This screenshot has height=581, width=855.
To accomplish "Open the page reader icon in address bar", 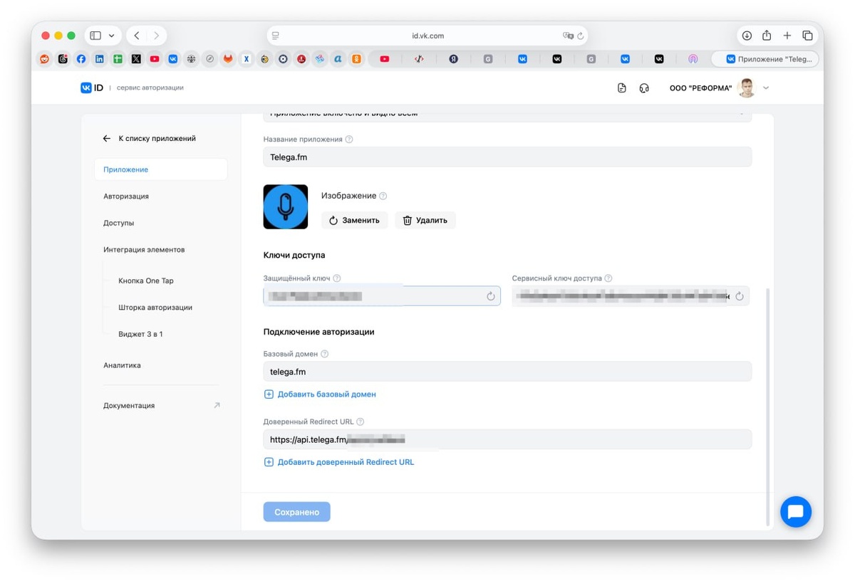I will point(276,36).
